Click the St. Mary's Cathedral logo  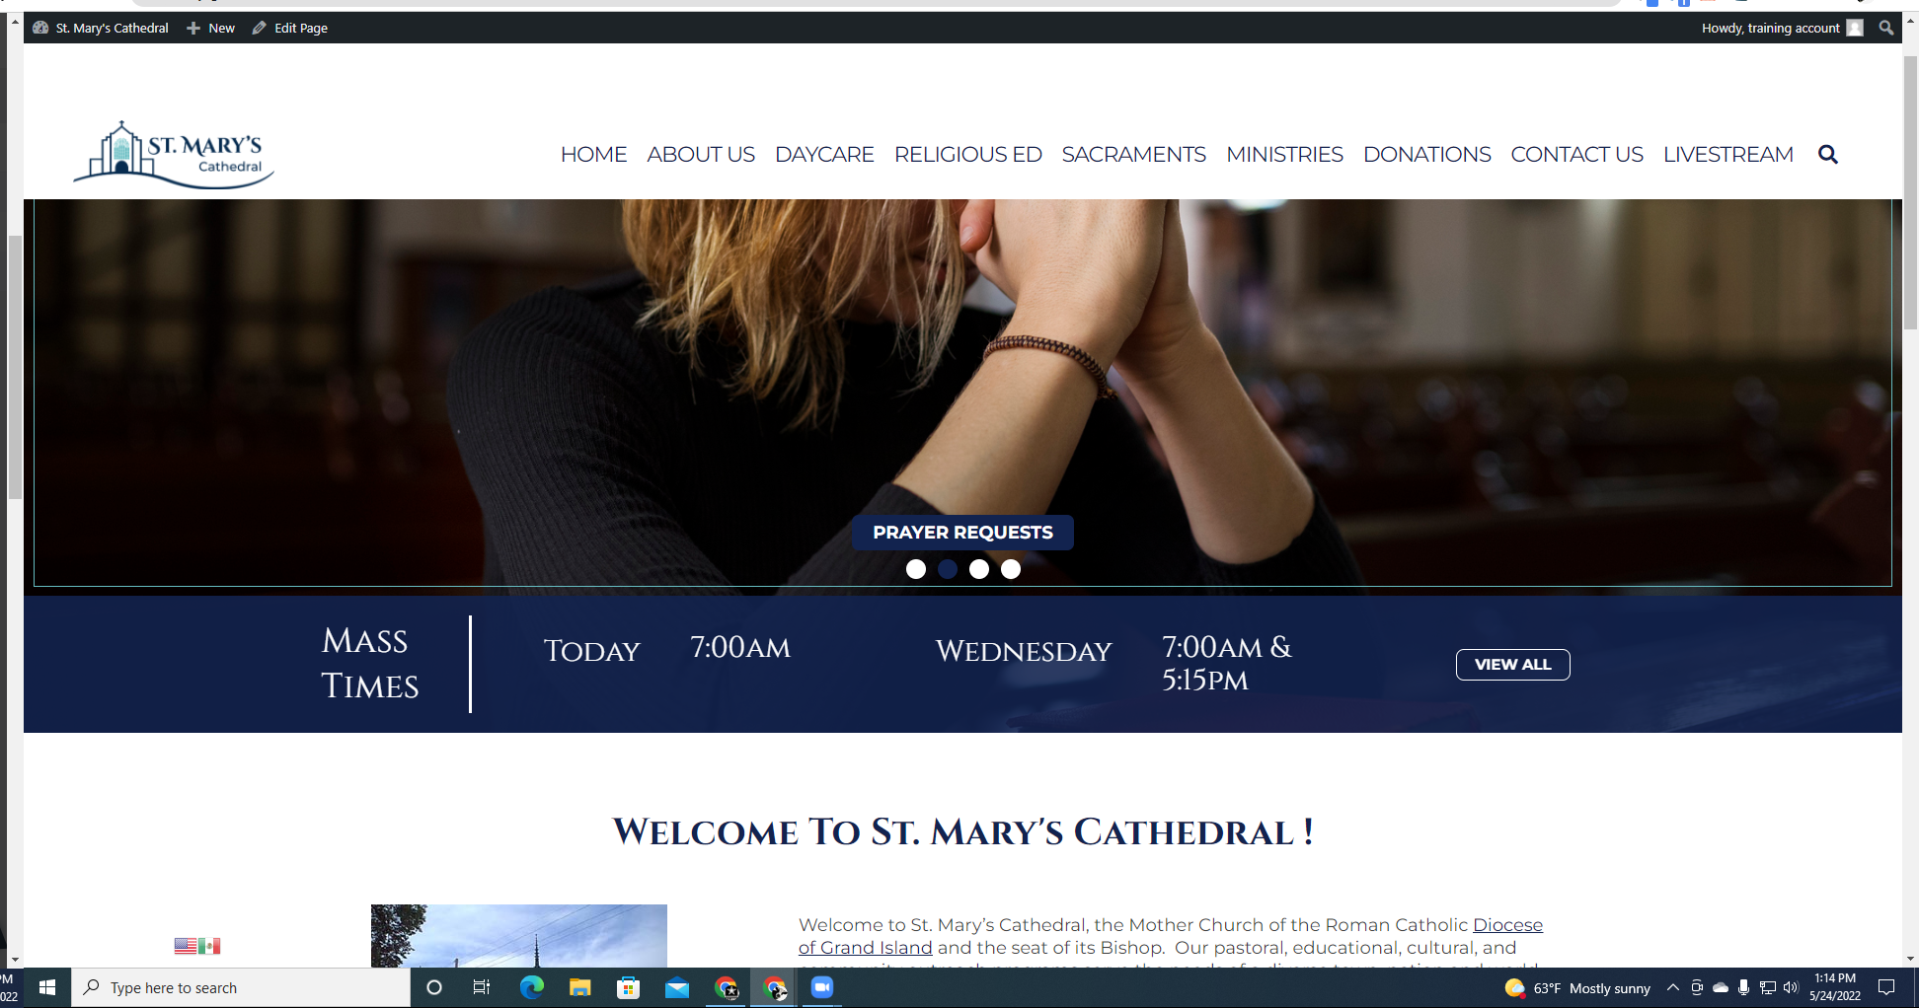point(174,155)
